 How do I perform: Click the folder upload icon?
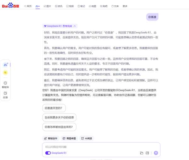pyautogui.click(x=142, y=153)
